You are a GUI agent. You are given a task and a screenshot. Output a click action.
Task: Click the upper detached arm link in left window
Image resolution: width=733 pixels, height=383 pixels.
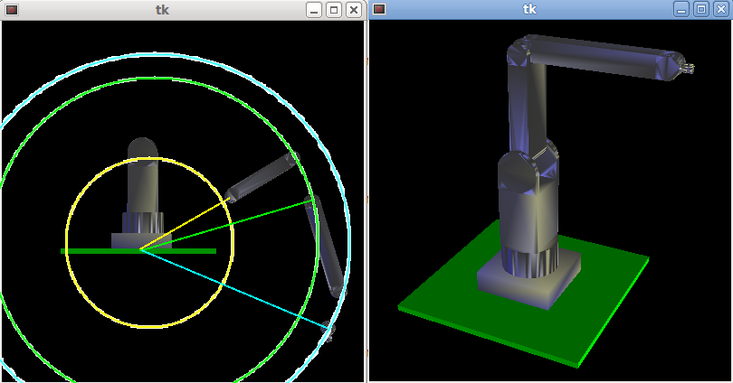262,178
